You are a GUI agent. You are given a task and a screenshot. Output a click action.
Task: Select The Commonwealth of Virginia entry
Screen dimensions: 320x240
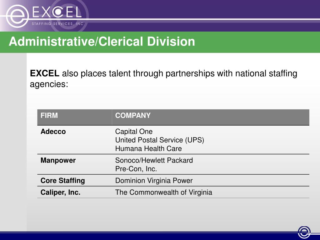pos(163,192)
